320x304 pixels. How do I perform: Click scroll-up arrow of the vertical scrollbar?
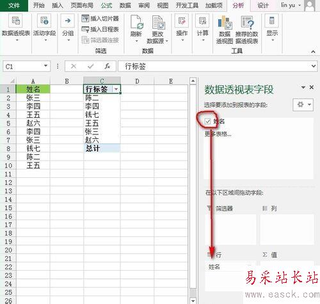coord(193,81)
